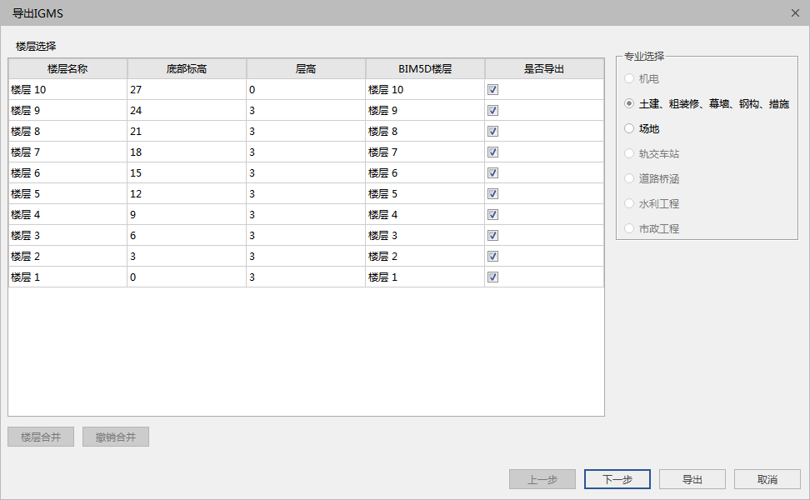Viewport: 810px width, 500px height.
Task: Uncheck export checkbox for 楼层 9
Action: coord(492,111)
